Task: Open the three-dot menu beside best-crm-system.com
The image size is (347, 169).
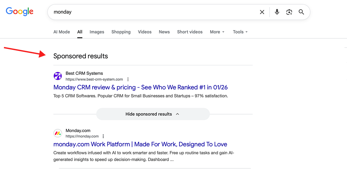Action: tap(128, 79)
